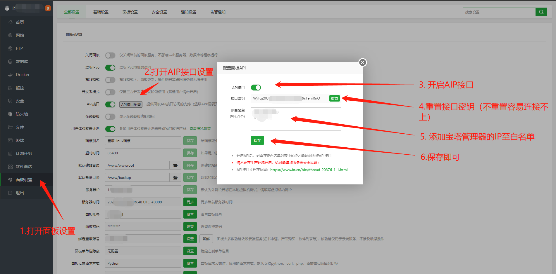Toggle the 用户体验改善计划 switch
This screenshot has width=556, height=274.
pos(110,129)
